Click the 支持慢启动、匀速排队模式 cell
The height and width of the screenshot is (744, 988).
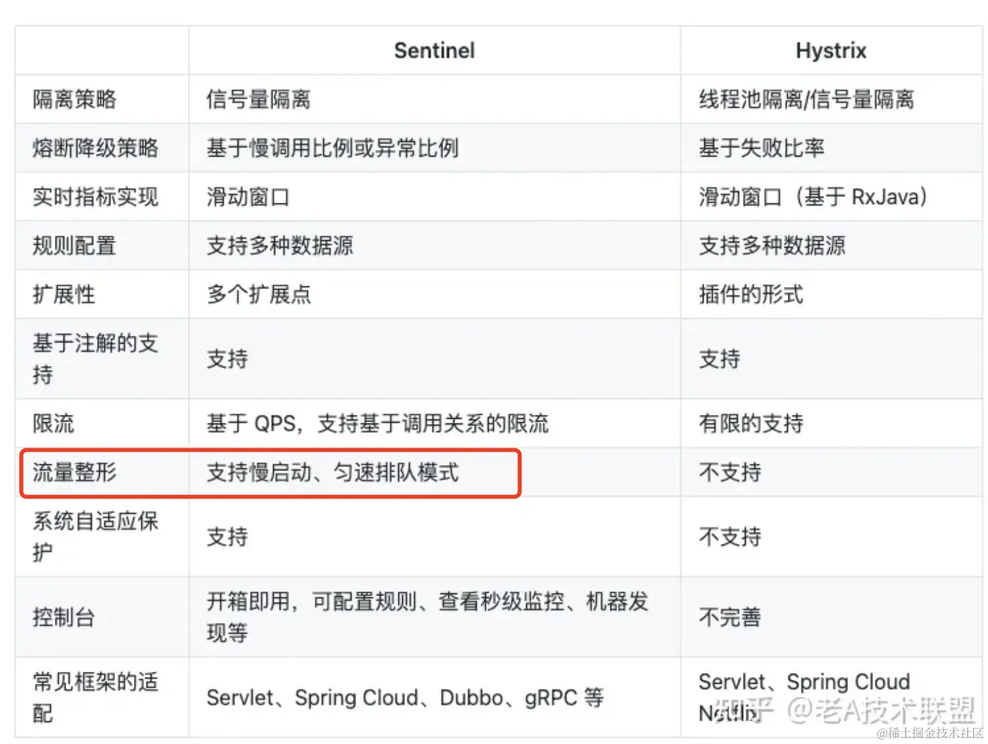(x=434, y=472)
